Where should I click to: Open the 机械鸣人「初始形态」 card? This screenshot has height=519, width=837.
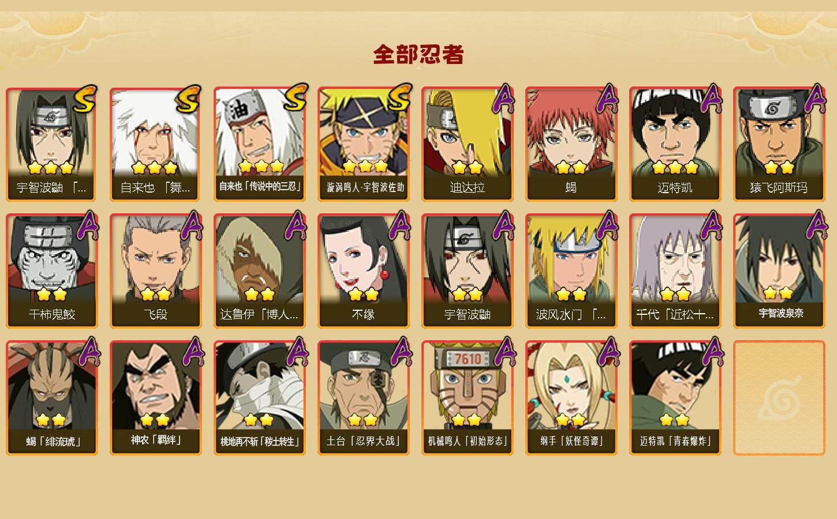(x=468, y=398)
